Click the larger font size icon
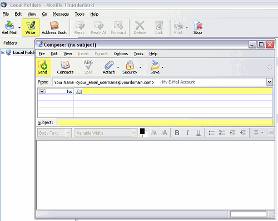 (164, 132)
